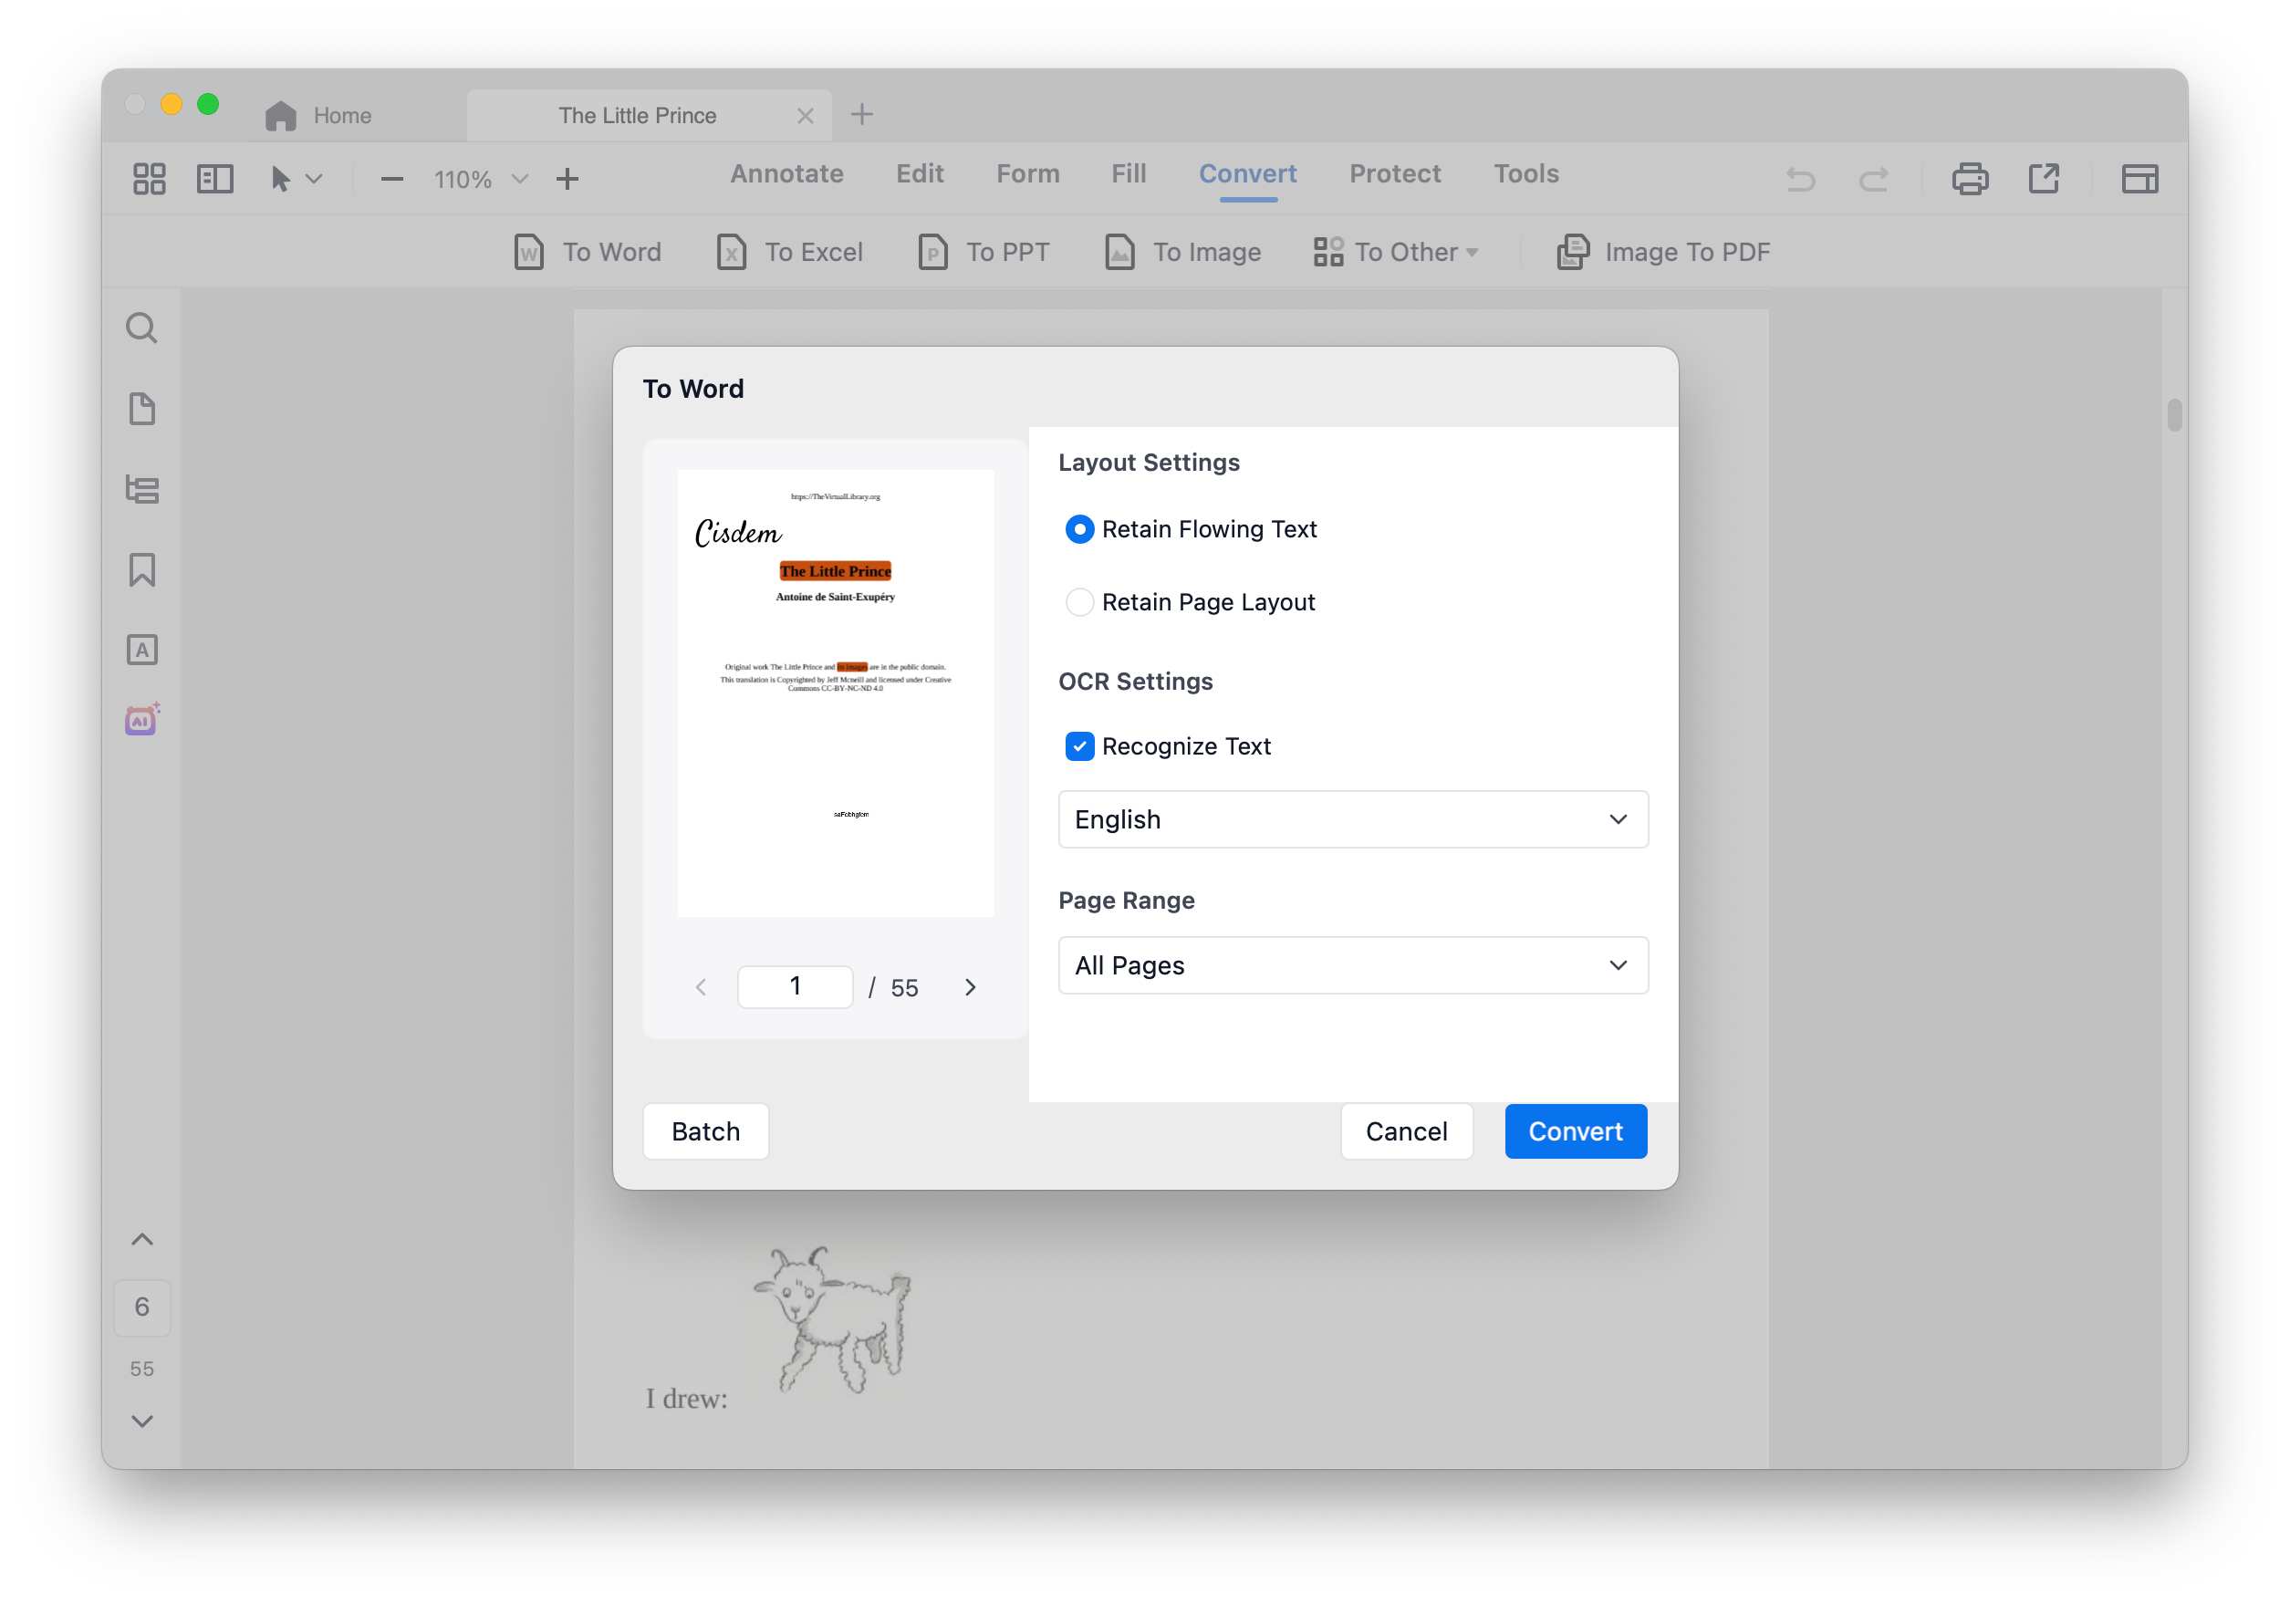Switch to the Protect tab
The image size is (2290, 1604).
tap(1394, 173)
